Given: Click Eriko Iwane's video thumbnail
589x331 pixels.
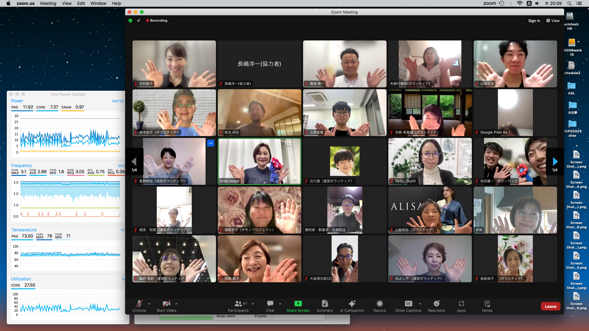Looking at the screenshot, I should [259, 161].
